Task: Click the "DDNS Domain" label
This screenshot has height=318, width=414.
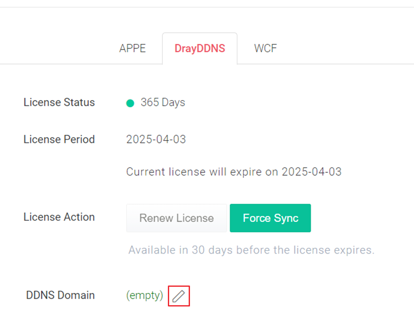Action: click(60, 295)
